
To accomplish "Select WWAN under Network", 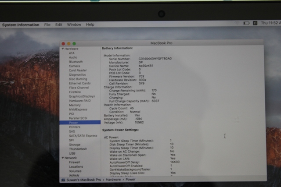I will (x=74, y=175).
